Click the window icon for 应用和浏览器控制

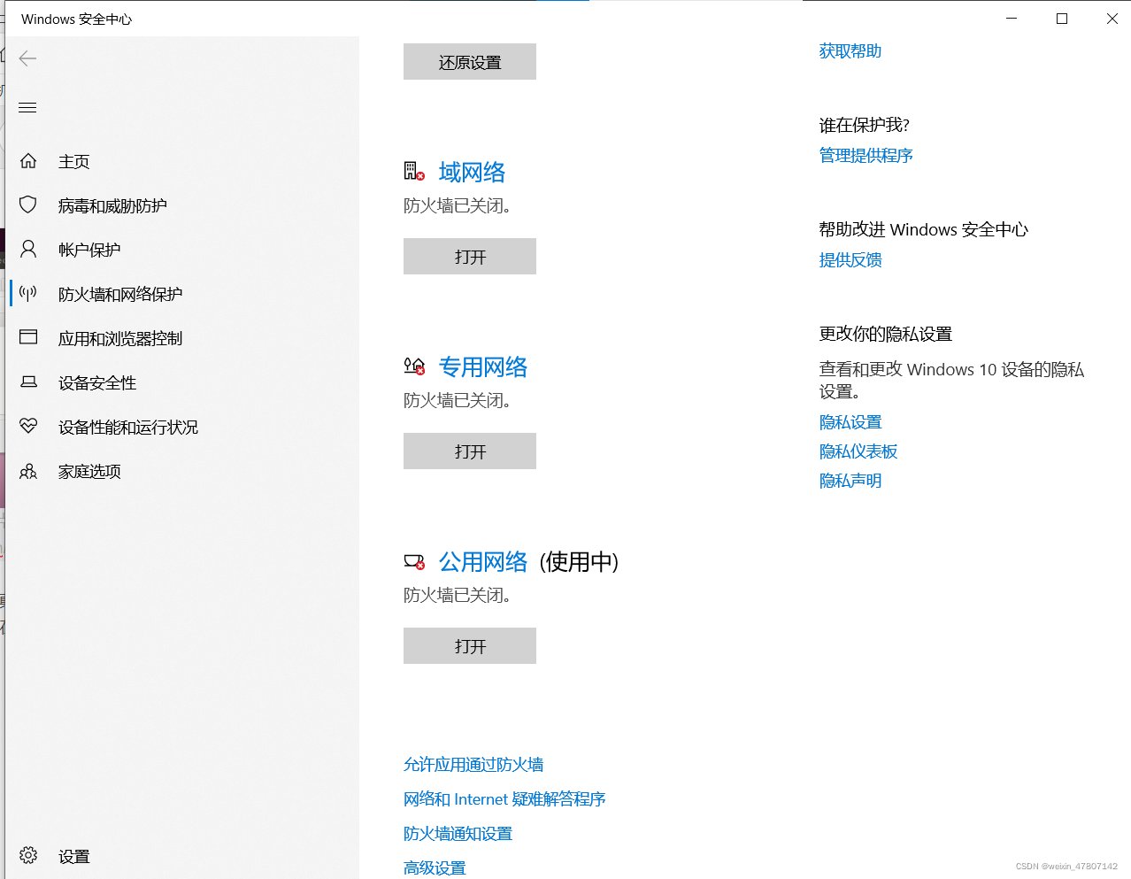point(28,337)
